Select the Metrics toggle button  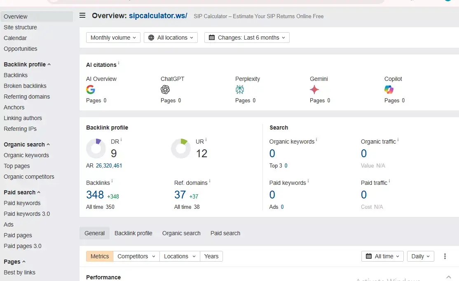100,256
